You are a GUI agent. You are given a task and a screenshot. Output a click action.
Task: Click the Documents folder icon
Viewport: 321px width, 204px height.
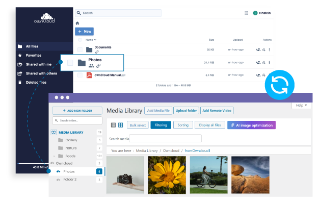click(x=89, y=49)
